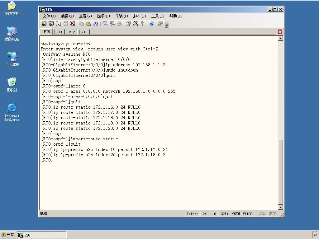Viewport: 319px width, 239px height.
Task: Click the blue Help question mark icon
Action: 152,24
